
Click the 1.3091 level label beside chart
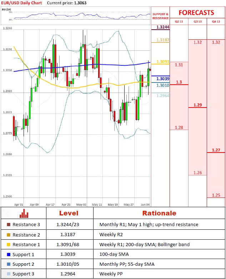pos(163,61)
